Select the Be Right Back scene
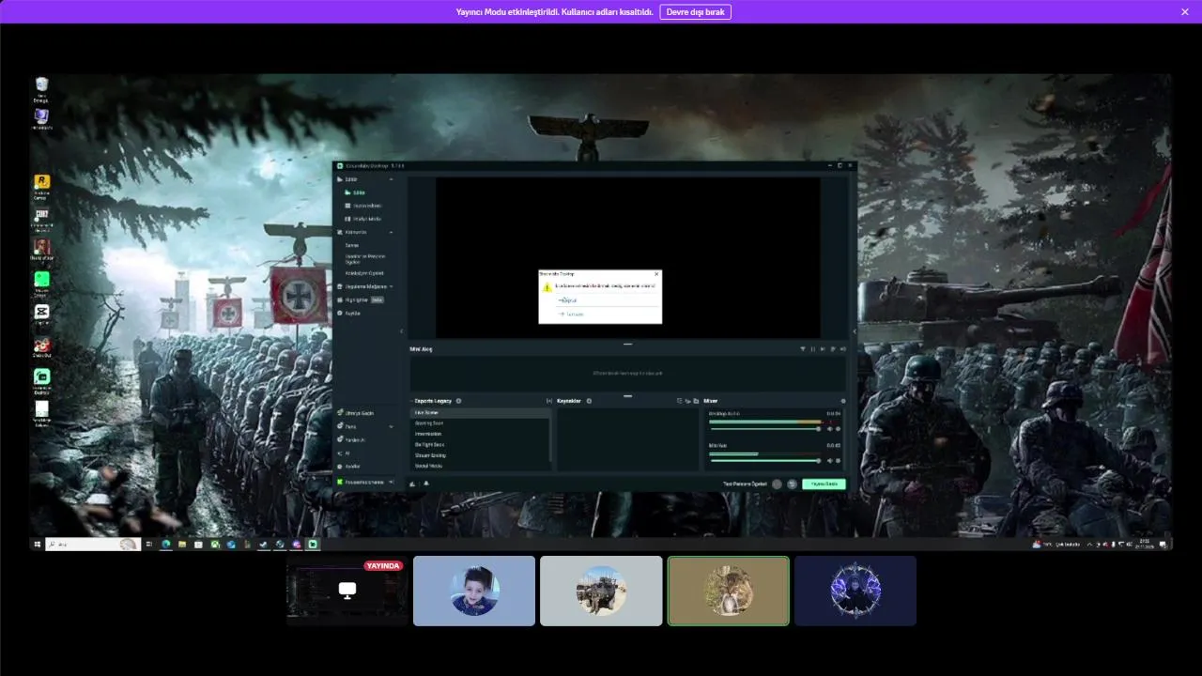This screenshot has height=676, width=1202. [481, 444]
